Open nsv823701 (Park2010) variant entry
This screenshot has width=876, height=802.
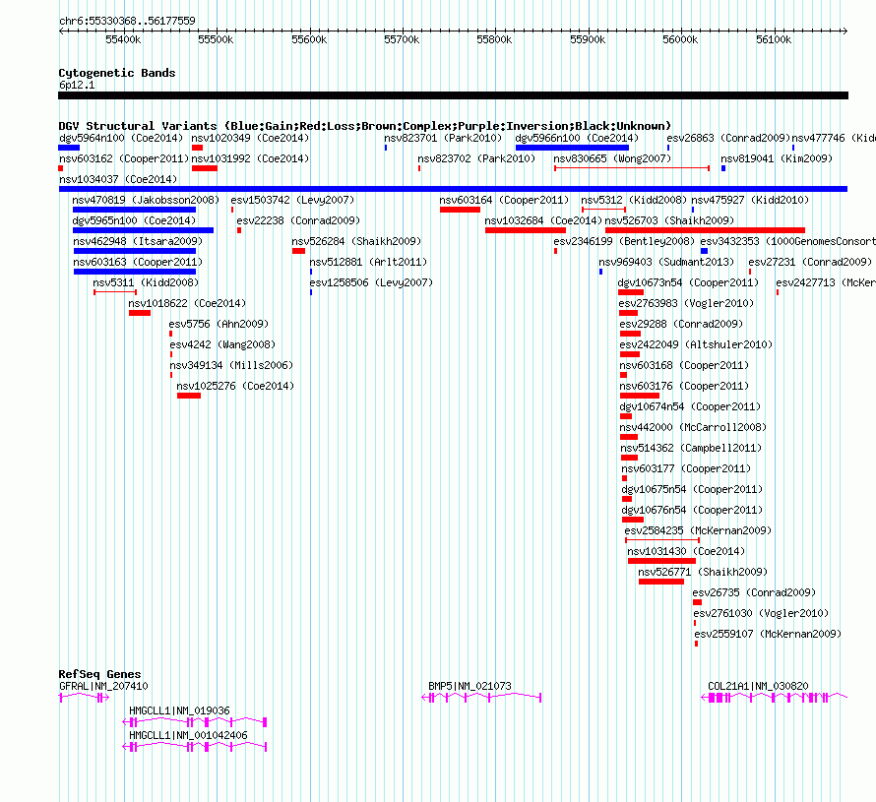coord(443,138)
